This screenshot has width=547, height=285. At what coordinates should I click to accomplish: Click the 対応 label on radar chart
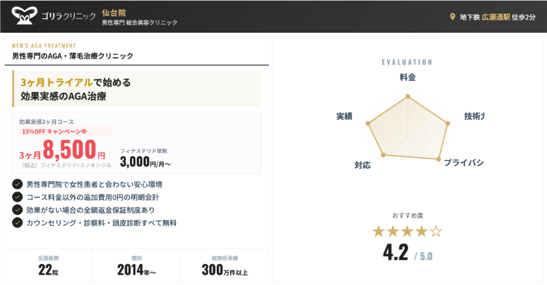tap(362, 165)
